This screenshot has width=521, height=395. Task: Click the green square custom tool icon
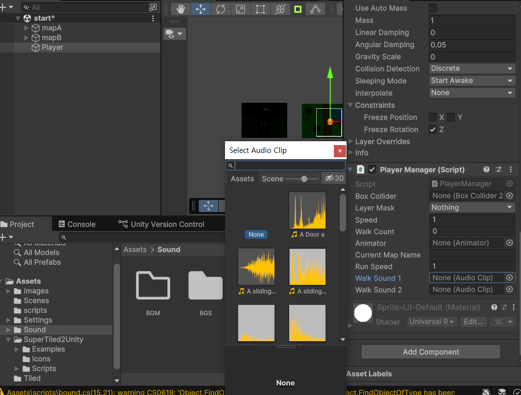298,9
